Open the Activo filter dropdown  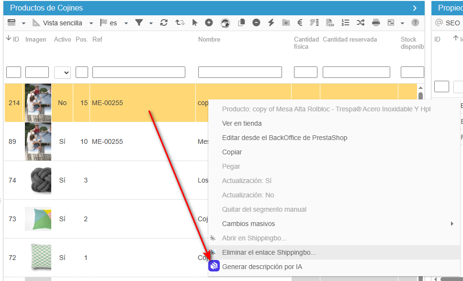tap(62, 72)
